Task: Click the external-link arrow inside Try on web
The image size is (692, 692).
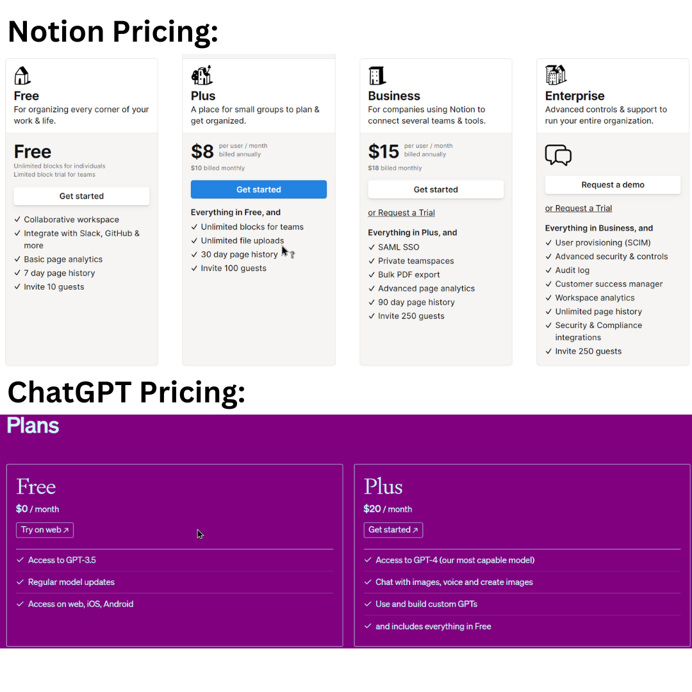Action: tap(67, 530)
